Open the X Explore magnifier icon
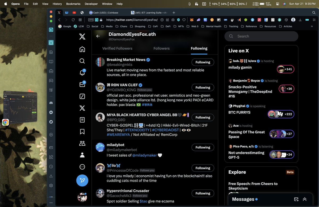The height and width of the screenshot is (207, 319). pos(82,61)
